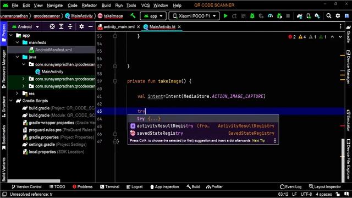Hide the Project panel with minus icon
This screenshot has width=352, height=198.
pyautogui.click(x=90, y=27)
